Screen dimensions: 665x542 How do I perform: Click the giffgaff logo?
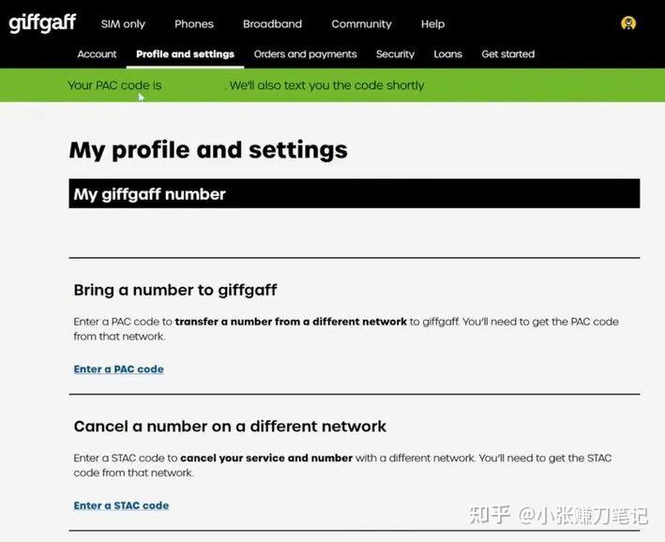(x=42, y=23)
